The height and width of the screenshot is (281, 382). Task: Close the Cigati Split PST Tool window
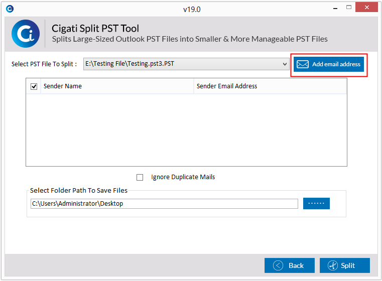pyautogui.click(x=366, y=8)
